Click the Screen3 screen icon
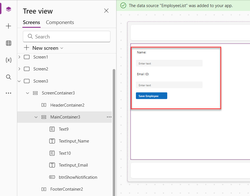 27,81
